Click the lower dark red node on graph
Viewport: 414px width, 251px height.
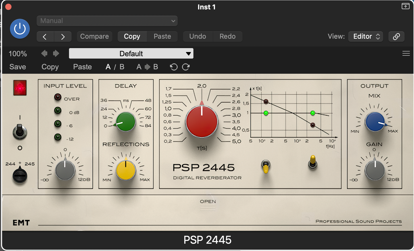point(313,125)
